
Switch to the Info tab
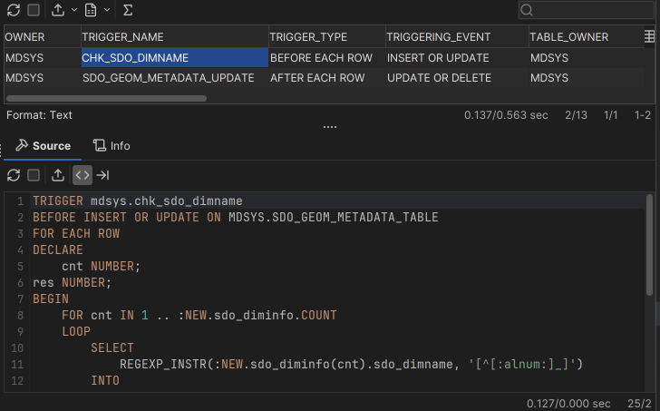click(112, 145)
